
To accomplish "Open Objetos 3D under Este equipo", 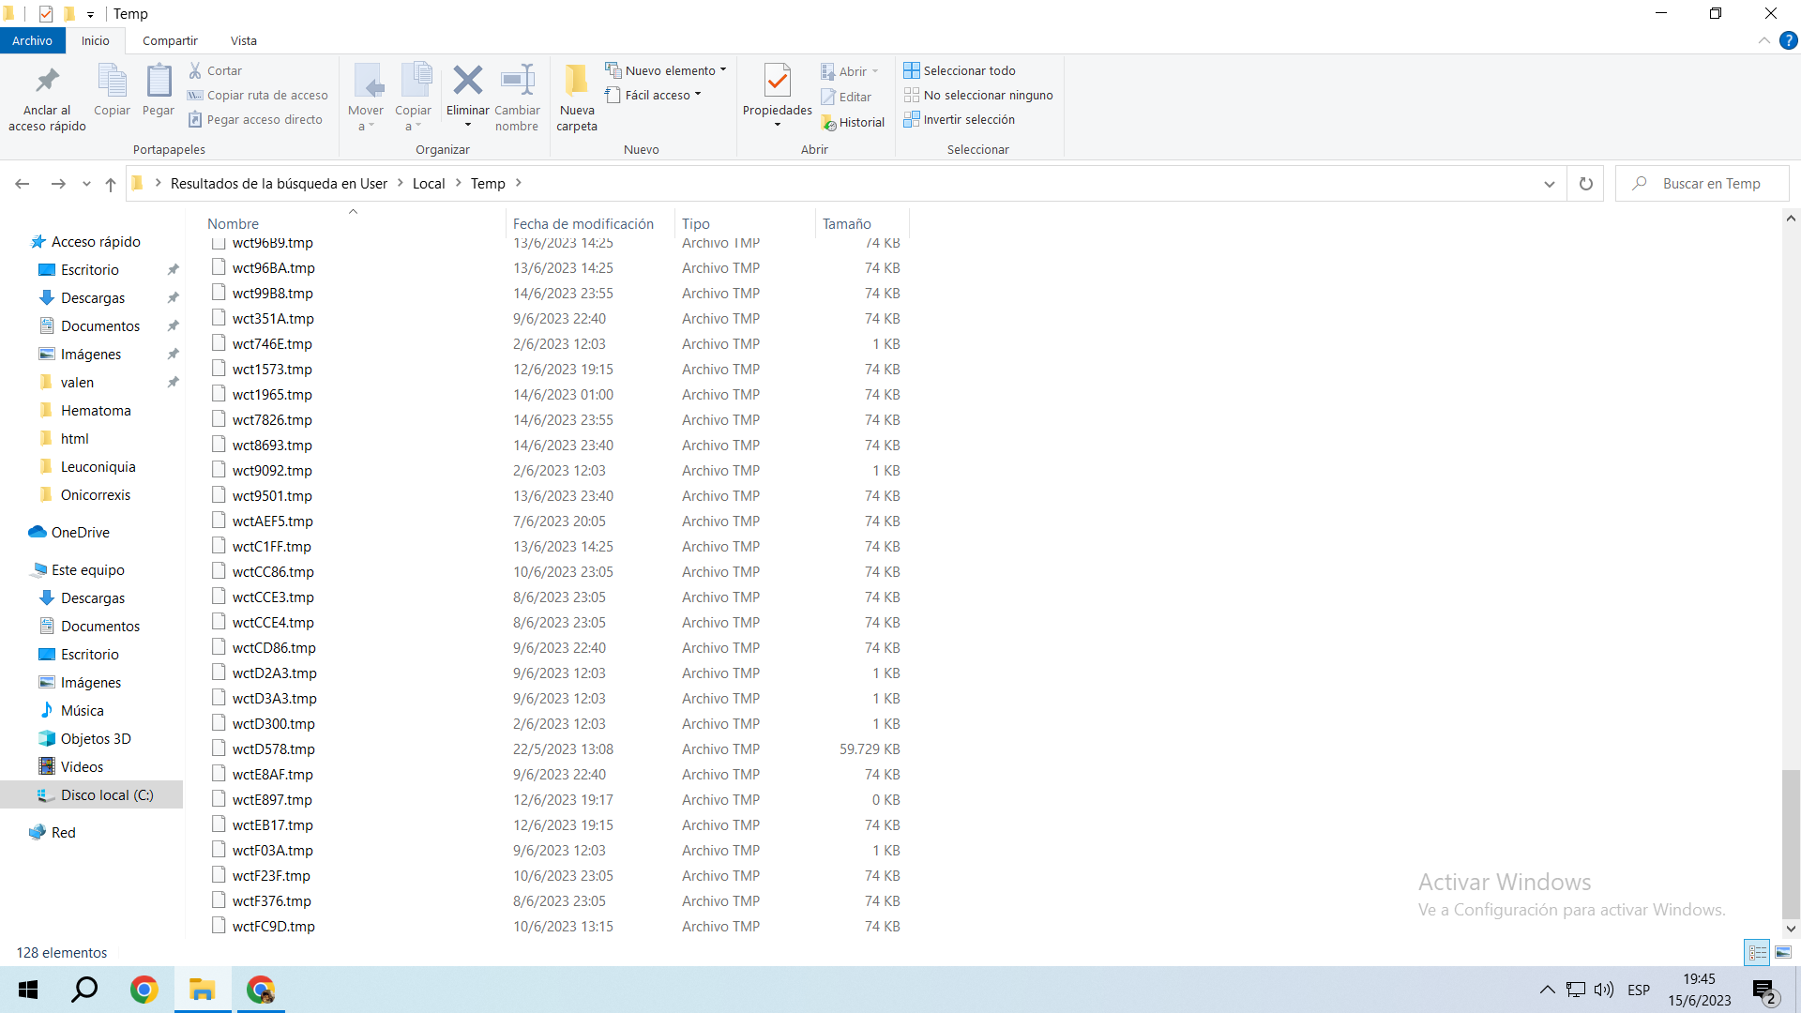I will (x=96, y=738).
